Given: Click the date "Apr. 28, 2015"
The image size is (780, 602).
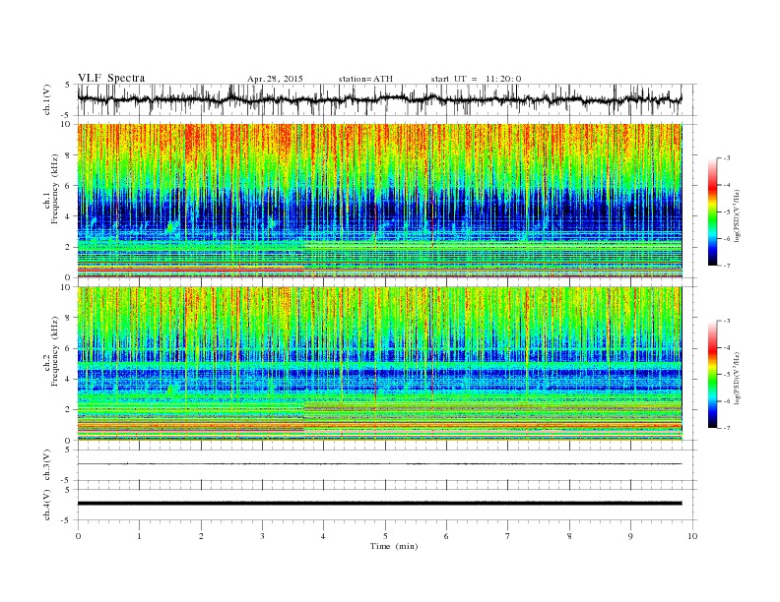Looking at the screenshot, I should [x=275, y=79].
